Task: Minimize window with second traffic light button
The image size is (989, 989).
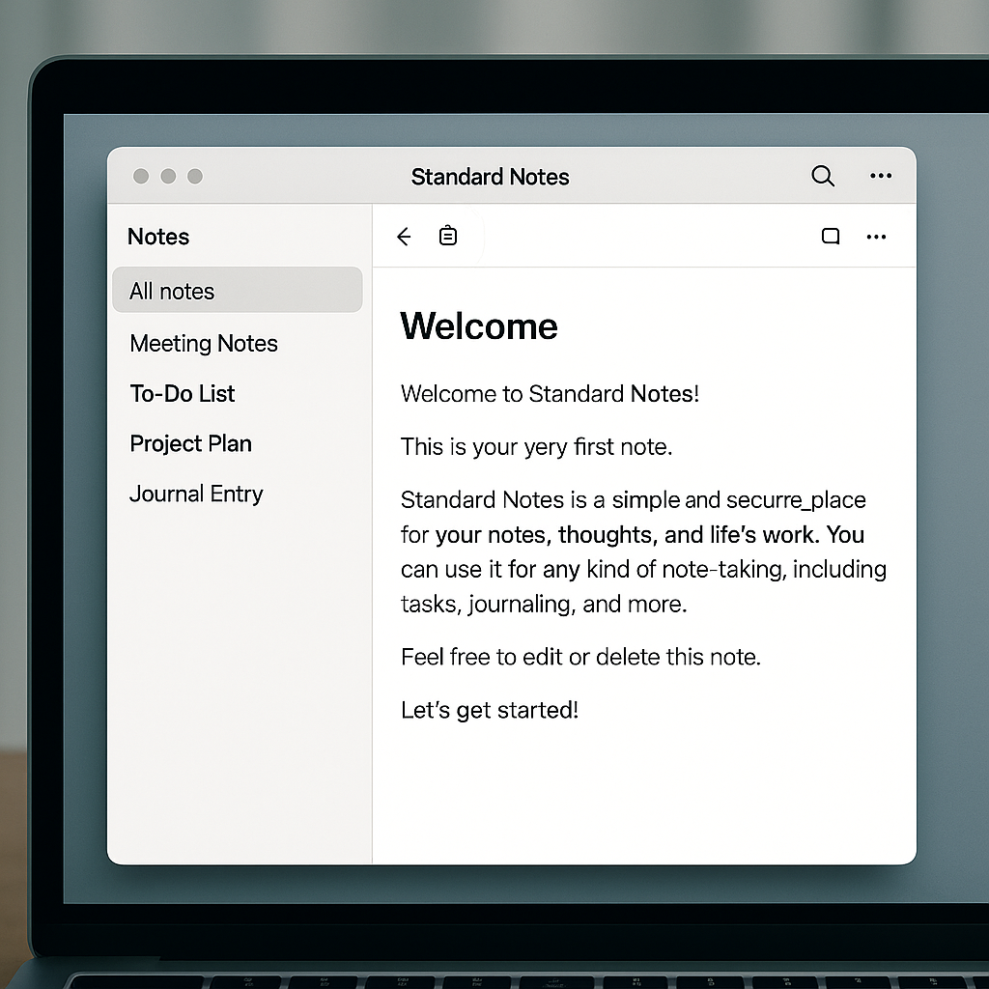Action: tap(168, 176)
